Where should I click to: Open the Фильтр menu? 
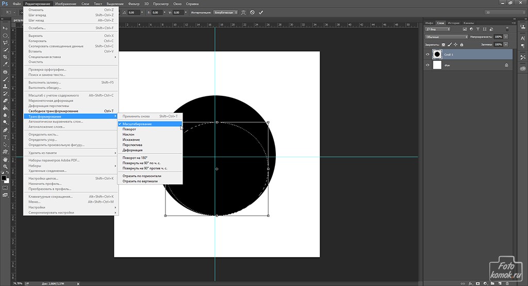coord(134,4)
